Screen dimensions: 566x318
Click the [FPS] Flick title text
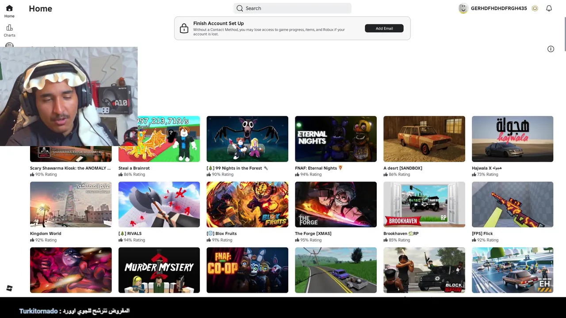pos(482,233)
